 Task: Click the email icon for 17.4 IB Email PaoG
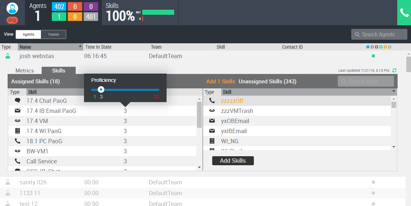tap(17, 111)
